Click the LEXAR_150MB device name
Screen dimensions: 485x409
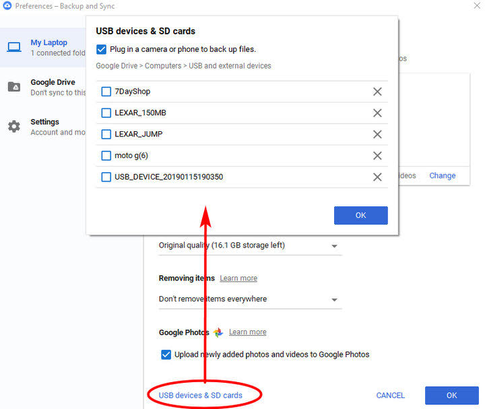tap(140, 113)
